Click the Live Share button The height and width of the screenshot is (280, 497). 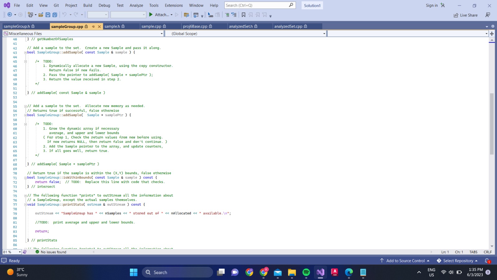coord(466,15)
